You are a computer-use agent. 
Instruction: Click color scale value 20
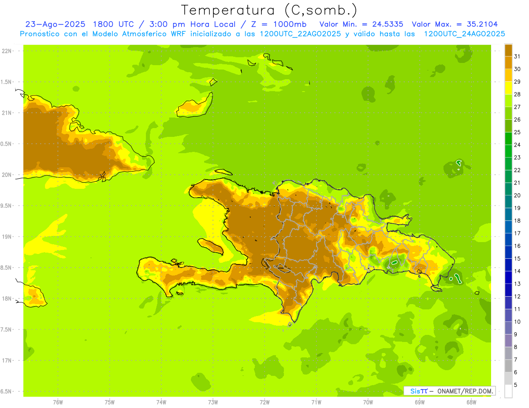(x=517, y=195)
